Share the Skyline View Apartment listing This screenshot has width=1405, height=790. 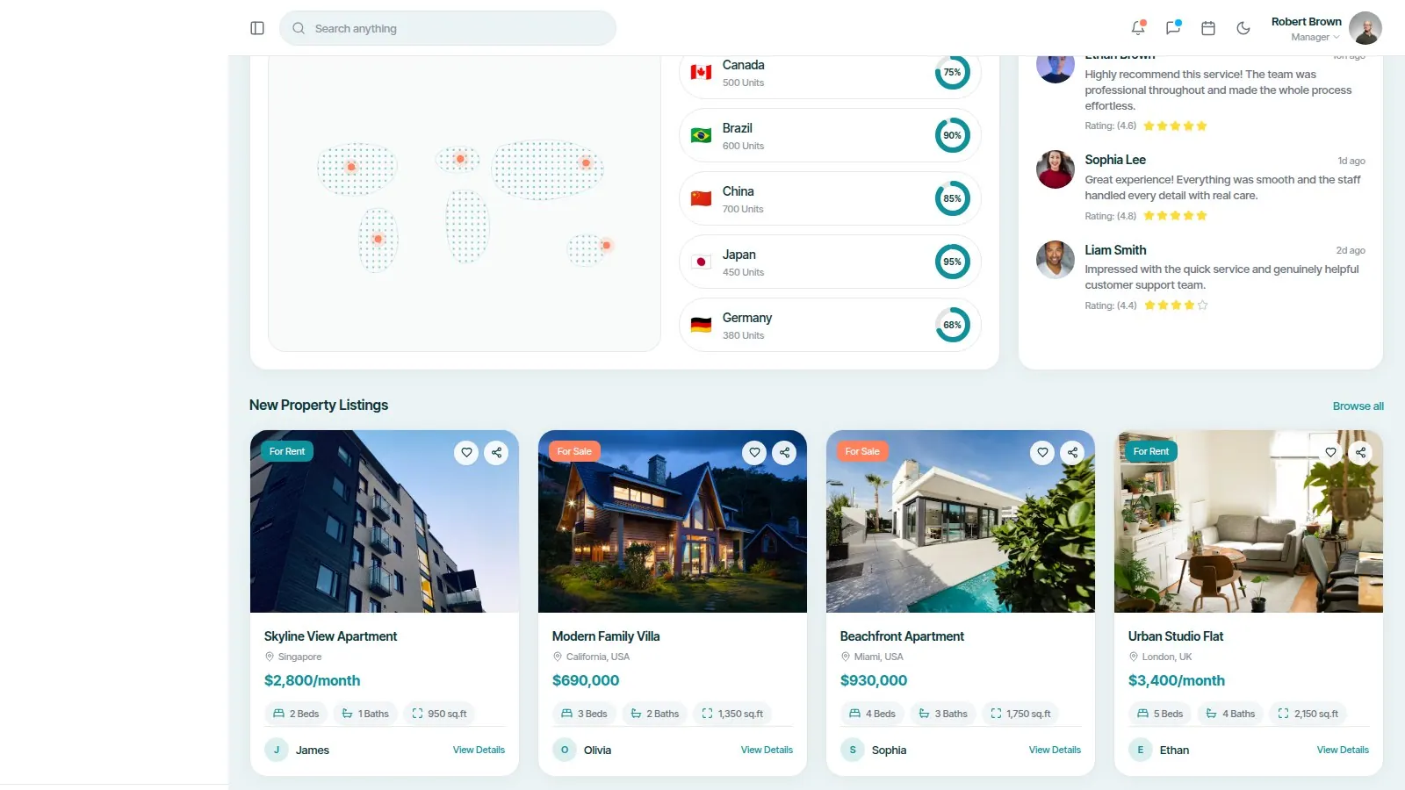point(496,452)
